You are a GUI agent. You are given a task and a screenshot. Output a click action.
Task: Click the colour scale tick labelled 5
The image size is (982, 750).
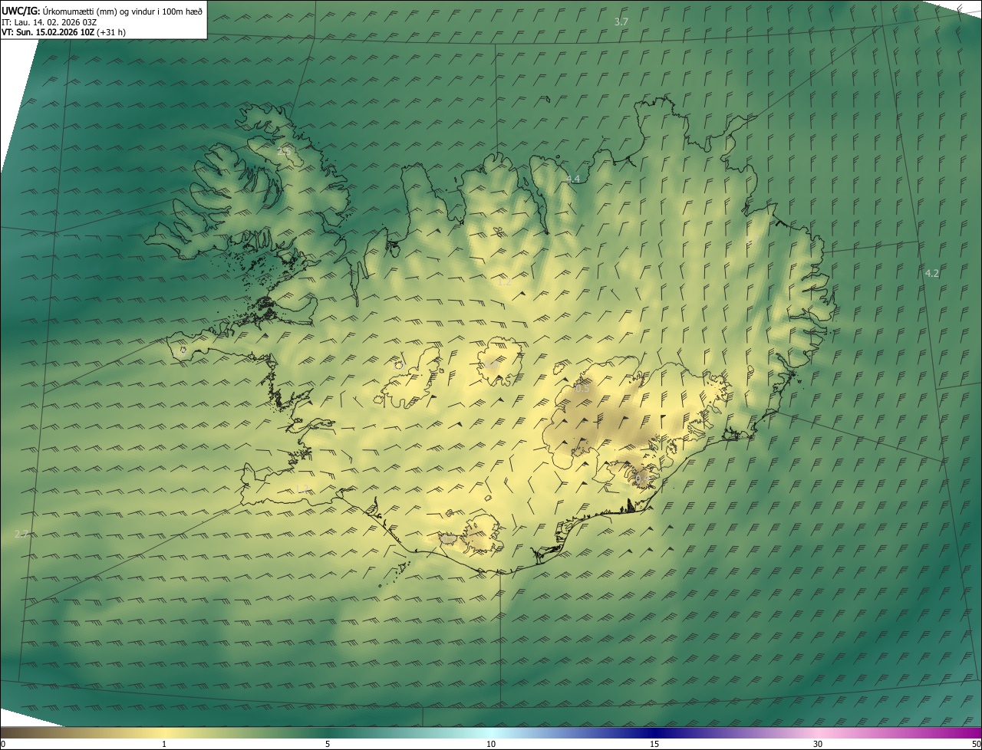[328, 744]
